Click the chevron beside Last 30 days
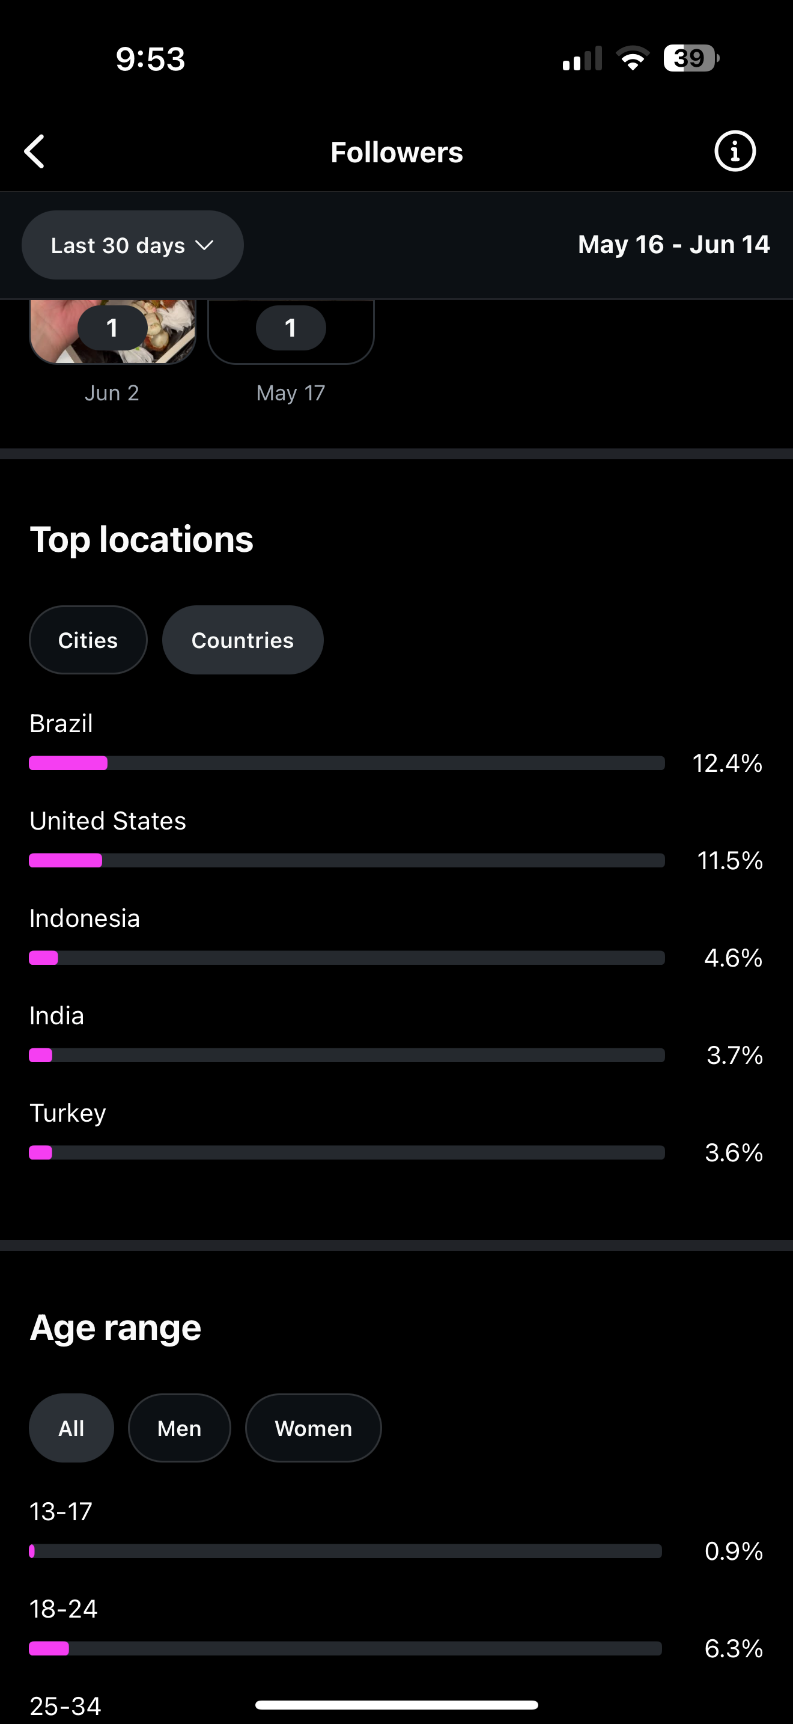Screen dimensions: 793x1724 tap(204, 246)
